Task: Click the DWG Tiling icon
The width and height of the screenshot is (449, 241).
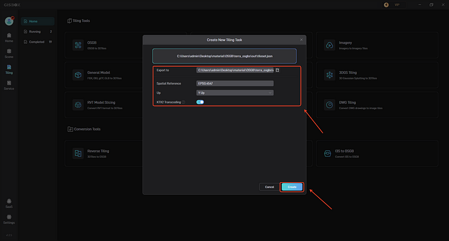Action: 329,105
